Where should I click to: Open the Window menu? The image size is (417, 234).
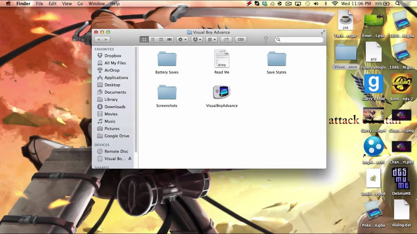click(97, 4)
